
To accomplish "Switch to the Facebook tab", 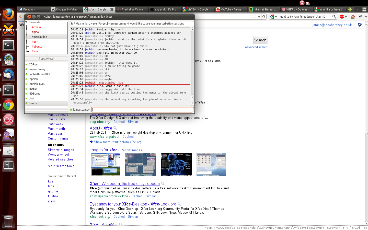I will pyautogui.click(x=33, y=9).
